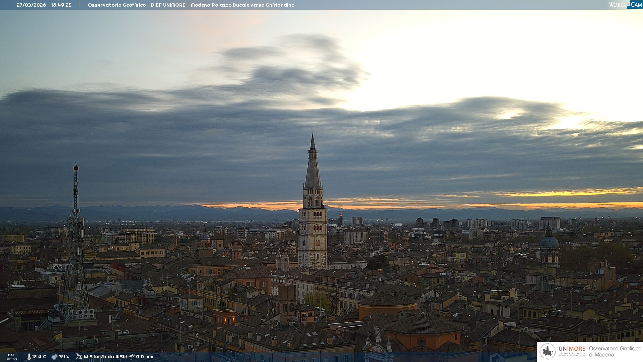Click the Osservatorio Geofisico di Modena text
The image size is (643, 362).
615,351
